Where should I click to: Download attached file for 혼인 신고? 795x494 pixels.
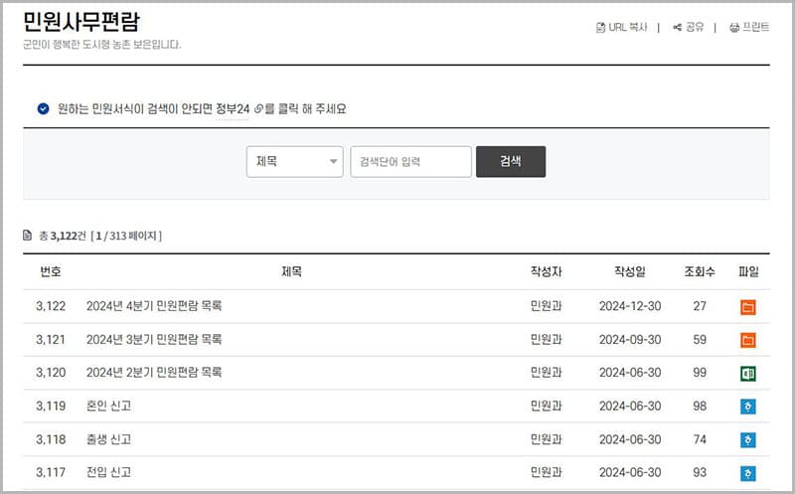pos(748,407)
